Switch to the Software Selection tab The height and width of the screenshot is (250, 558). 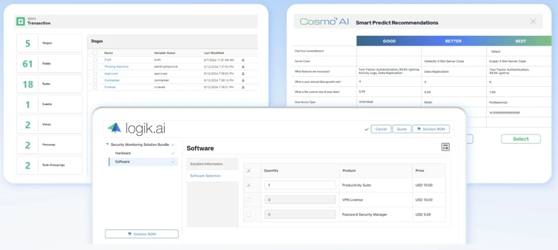[205, 176]
